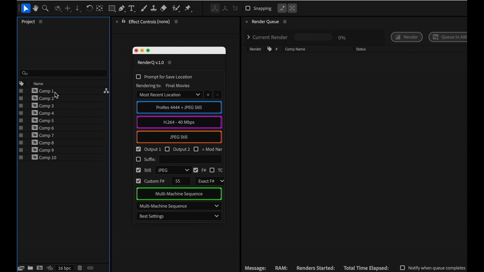The image size is (484, 272).
Task: Select the Selection arrow tool
Action: point(25,8)
